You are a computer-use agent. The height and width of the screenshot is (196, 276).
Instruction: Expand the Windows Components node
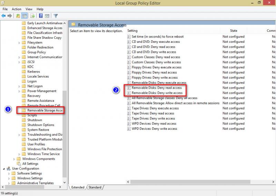pyautogui.click(x=14, y=159)
